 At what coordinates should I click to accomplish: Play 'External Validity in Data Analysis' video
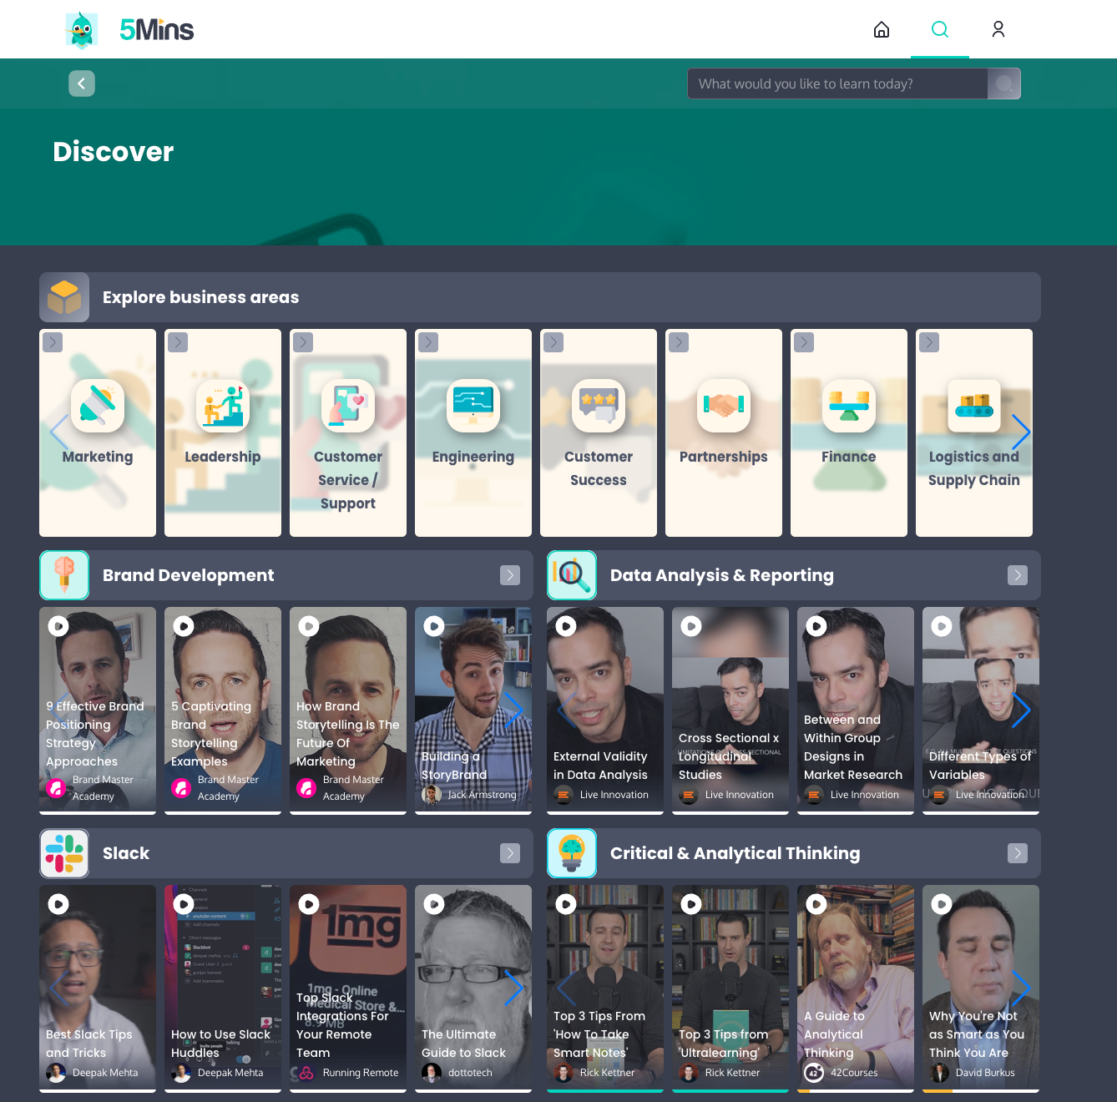[x=566, y=626]
